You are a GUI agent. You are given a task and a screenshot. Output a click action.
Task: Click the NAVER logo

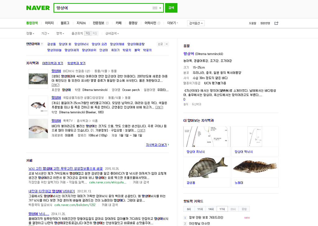38,8
